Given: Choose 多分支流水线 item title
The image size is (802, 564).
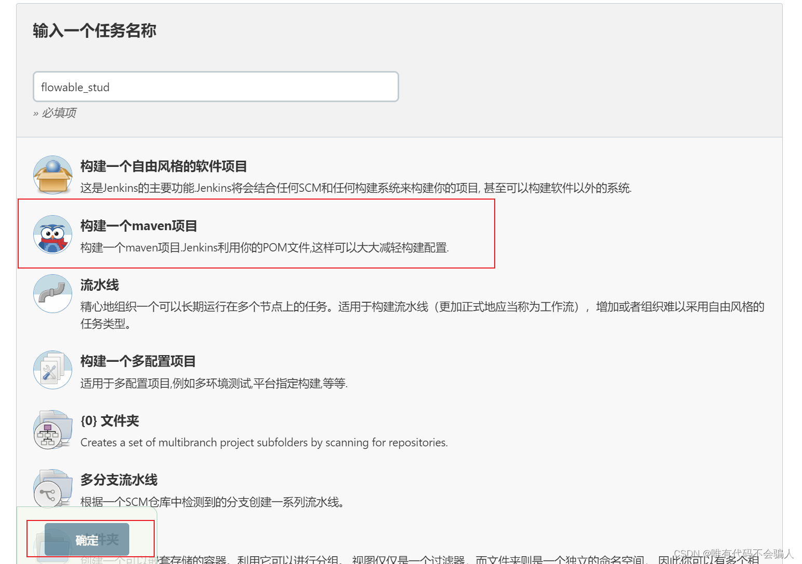Looking at the screenshot, I should [x=119, y=480].
